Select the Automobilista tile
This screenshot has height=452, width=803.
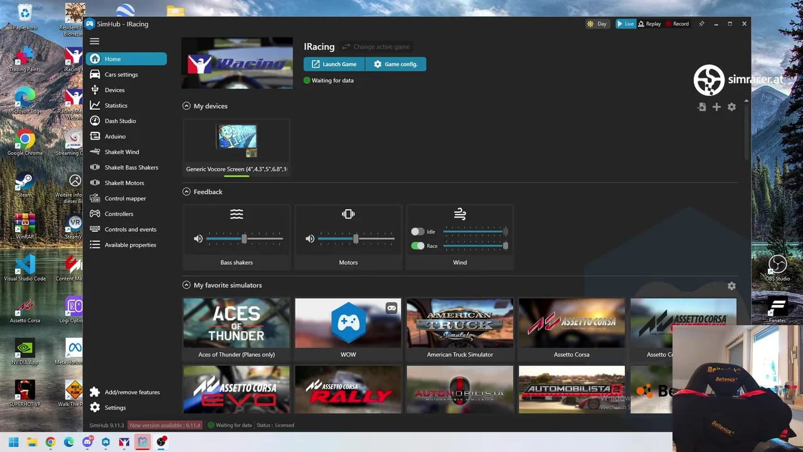[x=460, y=389]
